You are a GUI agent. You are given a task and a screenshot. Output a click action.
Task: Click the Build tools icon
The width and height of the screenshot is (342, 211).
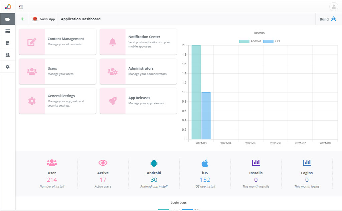coord(334,19)
